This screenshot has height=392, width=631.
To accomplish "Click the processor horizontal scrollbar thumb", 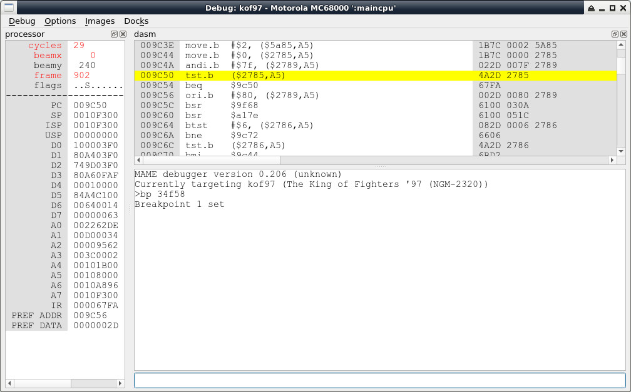I will coord(43,383).
